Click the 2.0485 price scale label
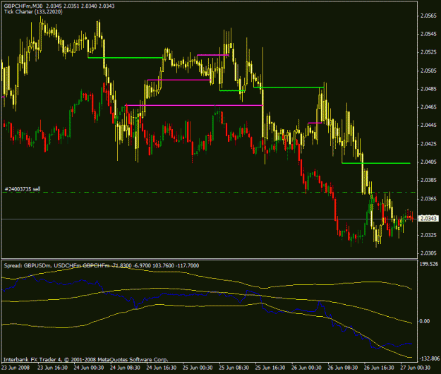This screenshot has height=374, width=441. point(428,89)
